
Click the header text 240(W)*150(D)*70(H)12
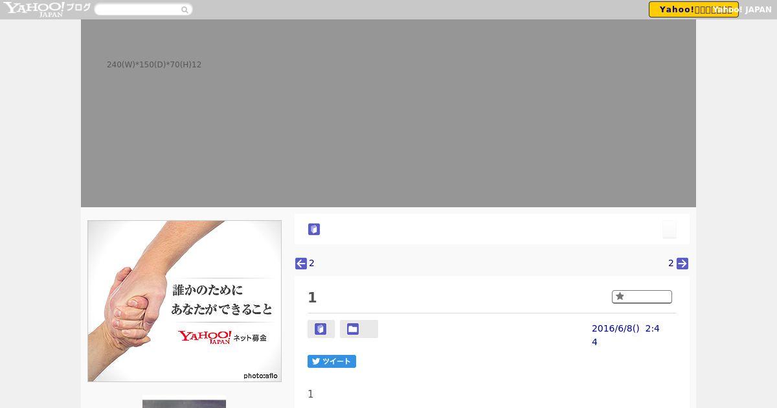click(154, 65)
